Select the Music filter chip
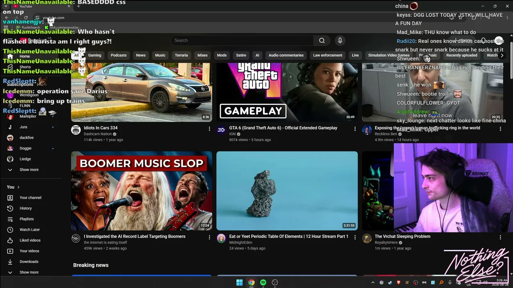This screenshot has height=288, width=513. [x=160, y=55]
